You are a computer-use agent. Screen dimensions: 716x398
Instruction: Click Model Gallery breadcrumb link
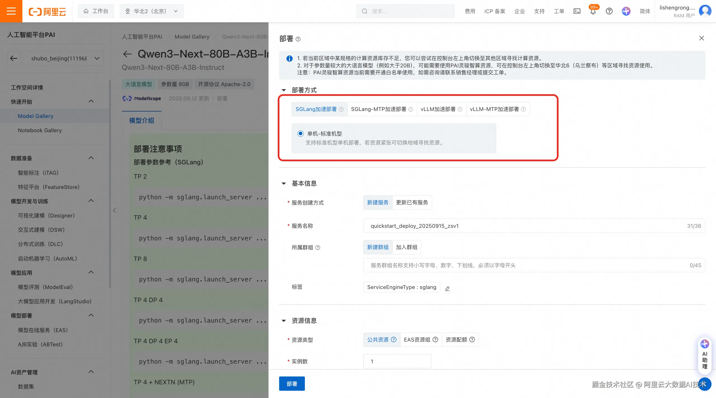[x=192, y=37]
